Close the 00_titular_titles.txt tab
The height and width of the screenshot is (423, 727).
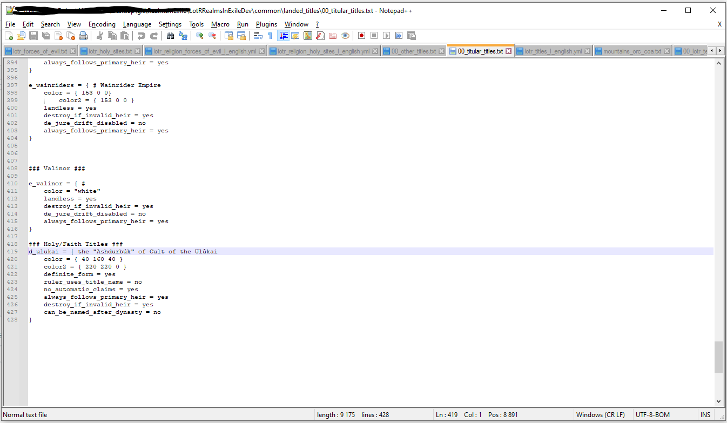[x=508, y=51]
